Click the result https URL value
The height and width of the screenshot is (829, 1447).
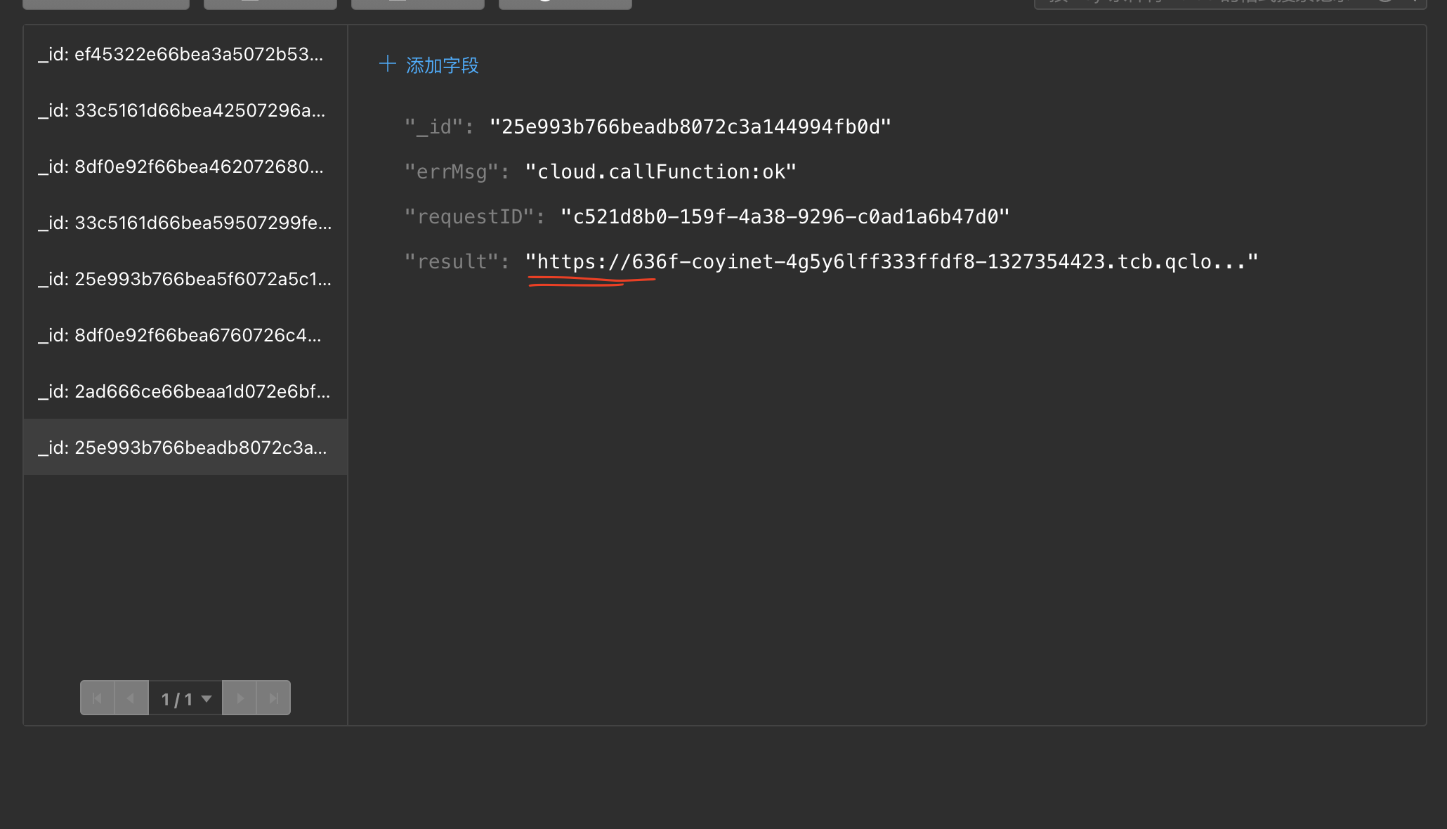[x=891, y=262]
